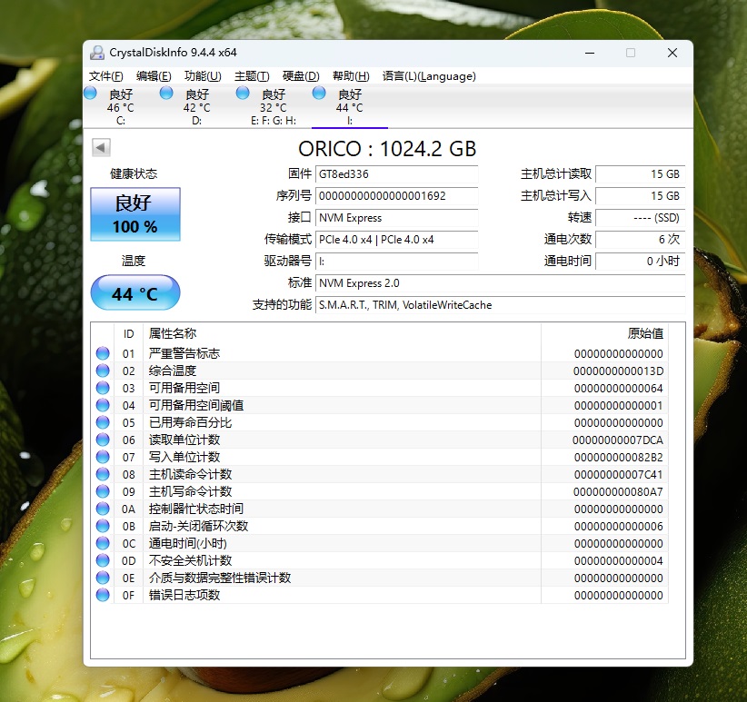Click raw value 000000000080A7
The image size is (747, 702).
pos(618,491)
